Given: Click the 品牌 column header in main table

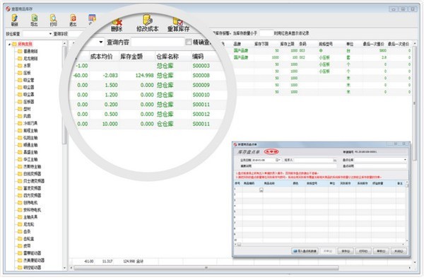Looking at the screenshot, I should pyautogui.click(x=237, y=44).
